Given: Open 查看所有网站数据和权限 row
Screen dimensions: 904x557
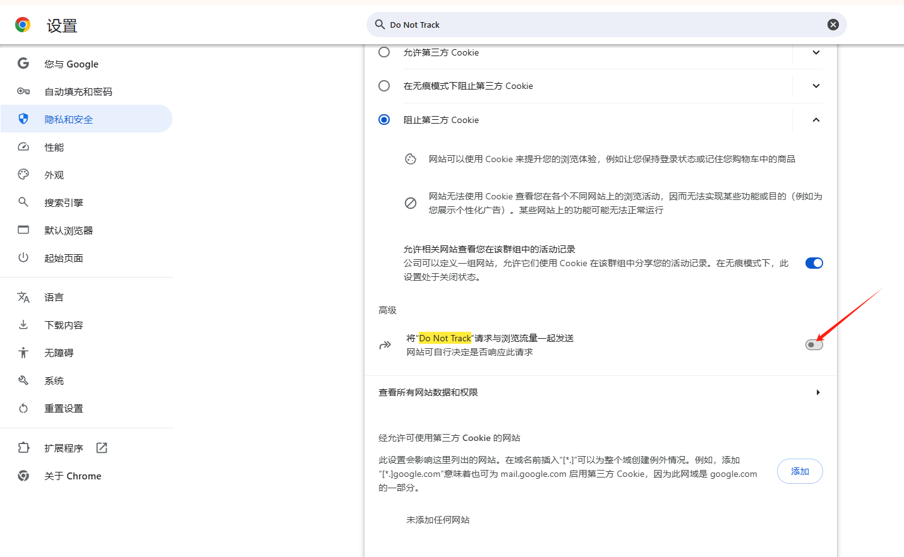Looking at the screenshot, I should coord(601,392).
